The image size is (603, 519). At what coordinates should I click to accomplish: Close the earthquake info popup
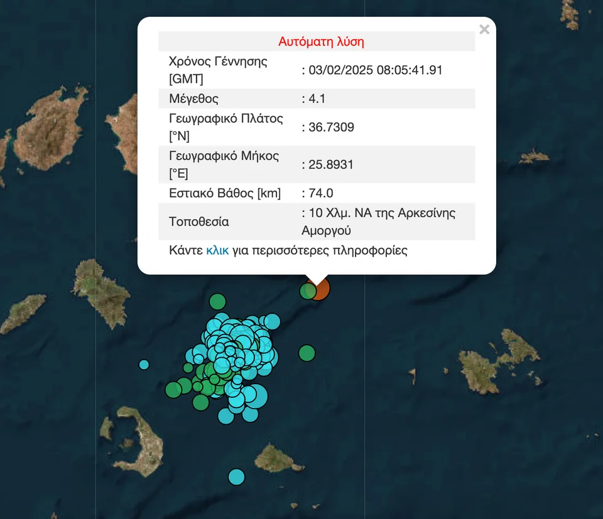pyautogui.click(x=484, y=29)
